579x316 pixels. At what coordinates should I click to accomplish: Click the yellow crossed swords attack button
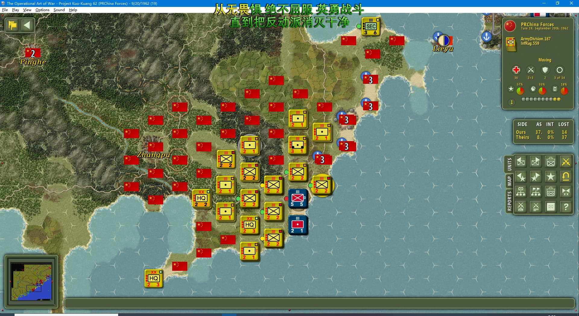566,162
